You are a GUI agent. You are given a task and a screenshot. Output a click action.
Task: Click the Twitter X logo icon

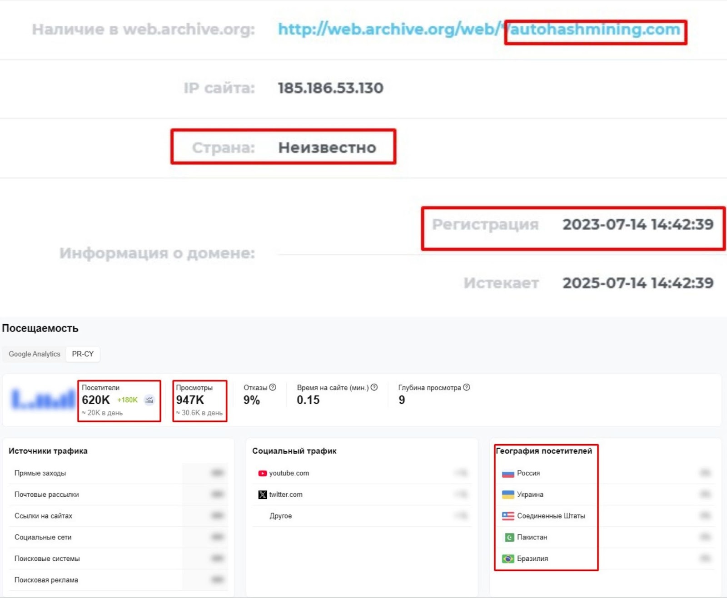(262, 494)
